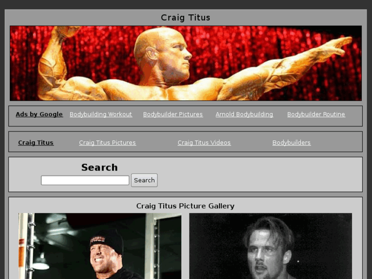Click the bodybuilder header banner image
The height and width of the screenshot is (279, 372).
point(186,63)
